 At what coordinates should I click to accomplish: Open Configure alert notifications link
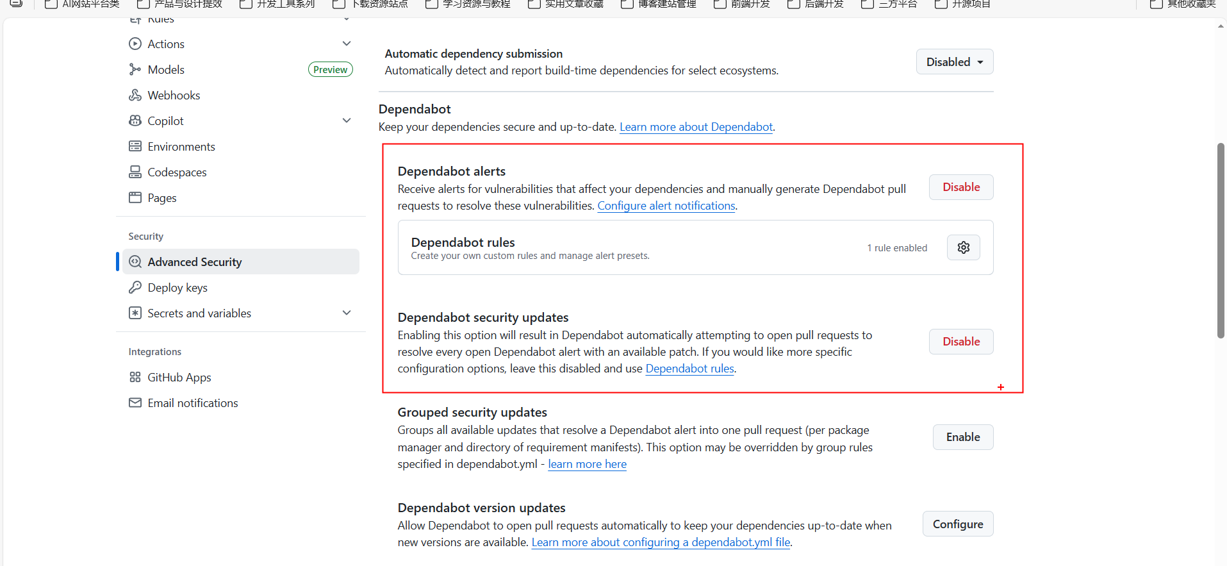pyautogui.click(x=666, y=206)
